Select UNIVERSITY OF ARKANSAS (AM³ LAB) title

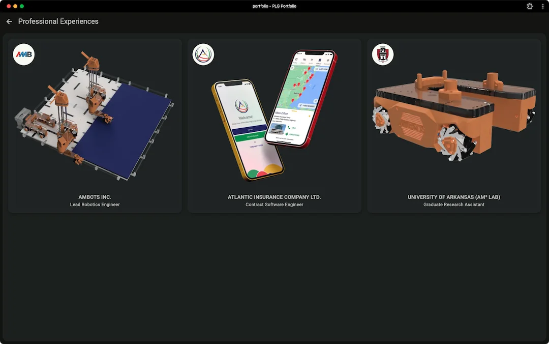click(454, 197)
